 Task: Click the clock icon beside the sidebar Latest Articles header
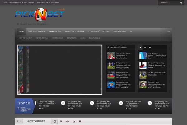tap(108, 47)
